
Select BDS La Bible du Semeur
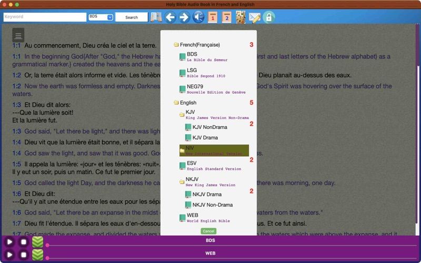207,57
